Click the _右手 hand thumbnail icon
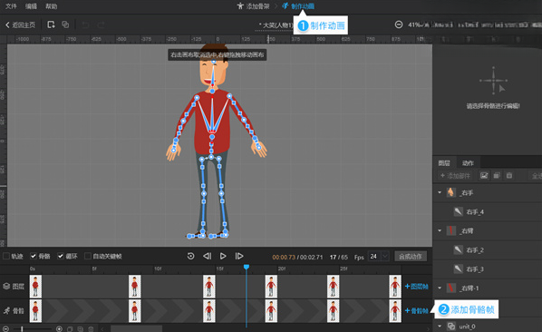The image size is (542, 332). 450,192
